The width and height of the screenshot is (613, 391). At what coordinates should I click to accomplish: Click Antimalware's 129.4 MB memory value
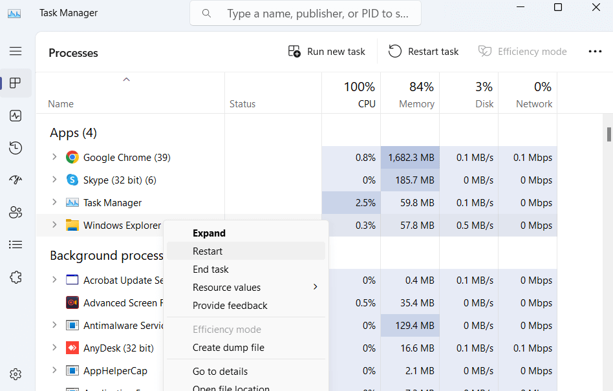click(410, 325)
